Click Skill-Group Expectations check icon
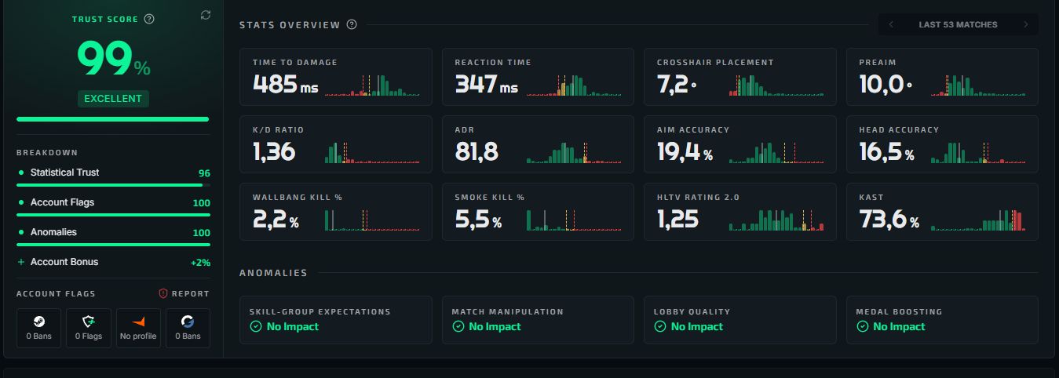 tap(255, 326)
